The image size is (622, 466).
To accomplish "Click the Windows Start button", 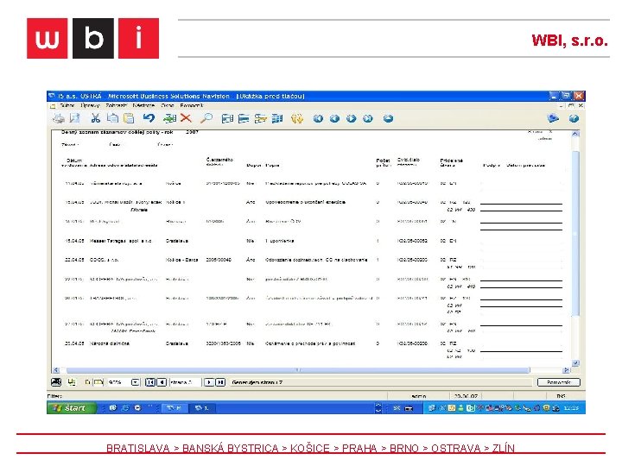I will (x=72, y=407).
